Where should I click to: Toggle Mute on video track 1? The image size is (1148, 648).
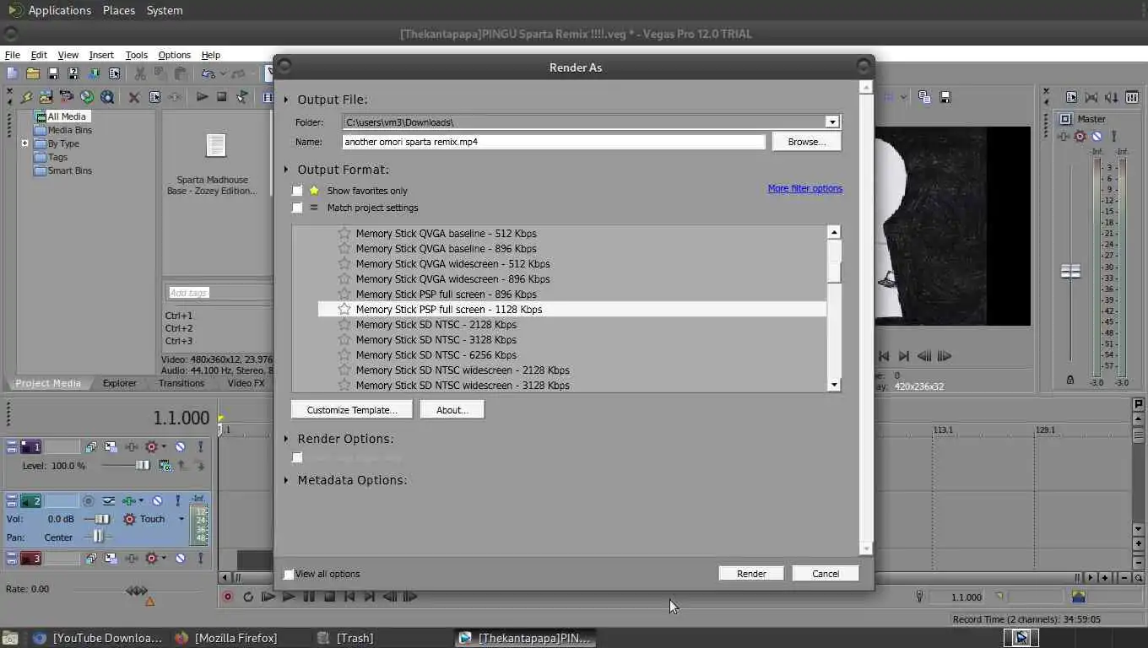[x=180, y=446]
